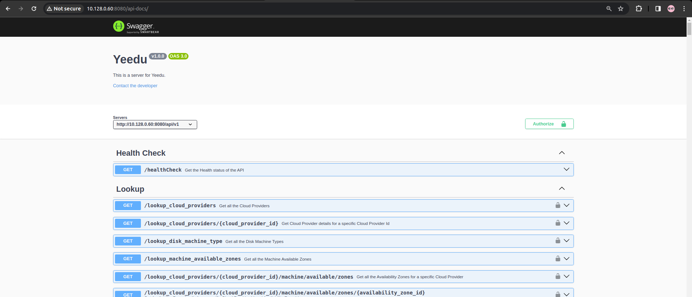Click lock icon on machine/available/zones row

pos(558,276)
